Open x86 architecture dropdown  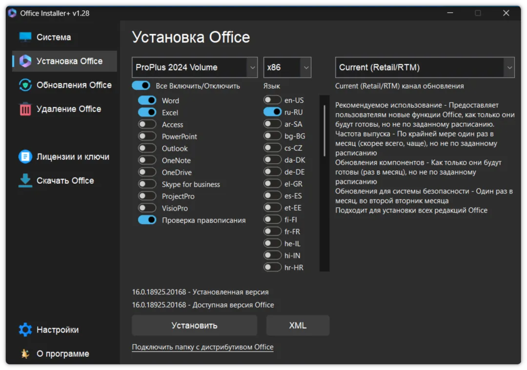(x=287, y=67)
